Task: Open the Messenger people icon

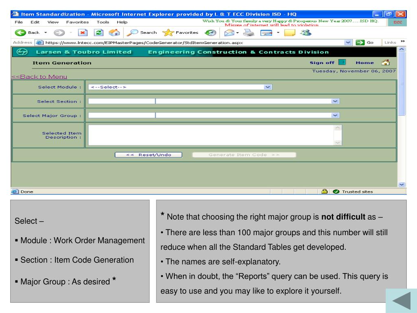Action: 306,33
